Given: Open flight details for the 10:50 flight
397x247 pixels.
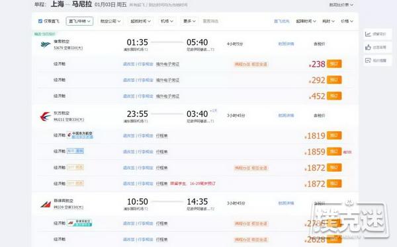Looking at the screenshot, I should [286, 203].
